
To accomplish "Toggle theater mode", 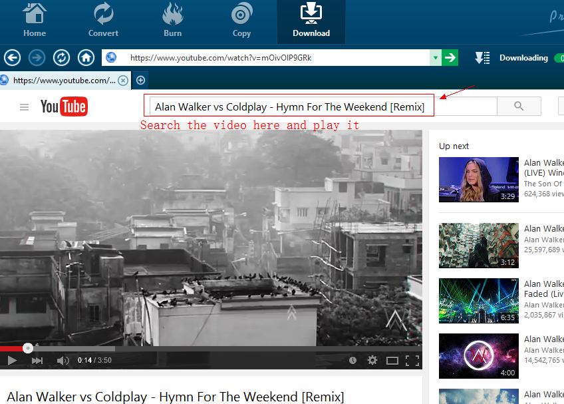I will (392, 361).
